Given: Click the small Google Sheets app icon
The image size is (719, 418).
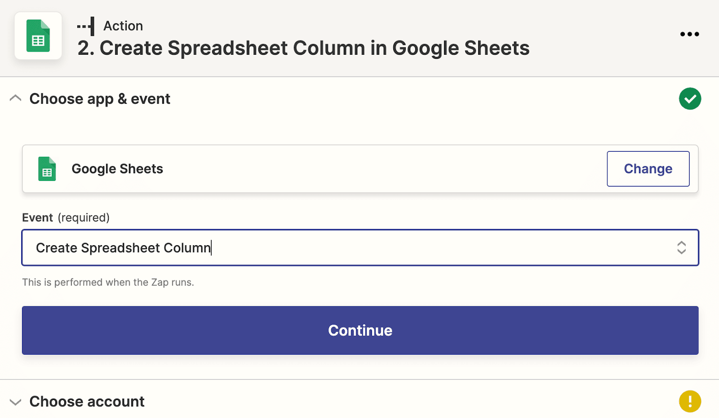Looking at the screenshot, I should 47,169.
